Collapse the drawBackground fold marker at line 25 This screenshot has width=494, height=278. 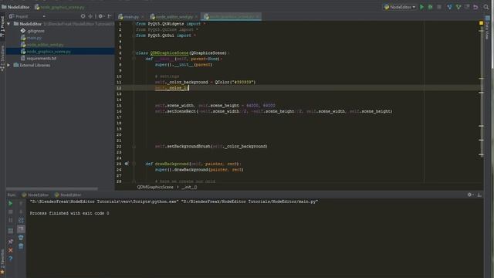click(x=134, y=164)
